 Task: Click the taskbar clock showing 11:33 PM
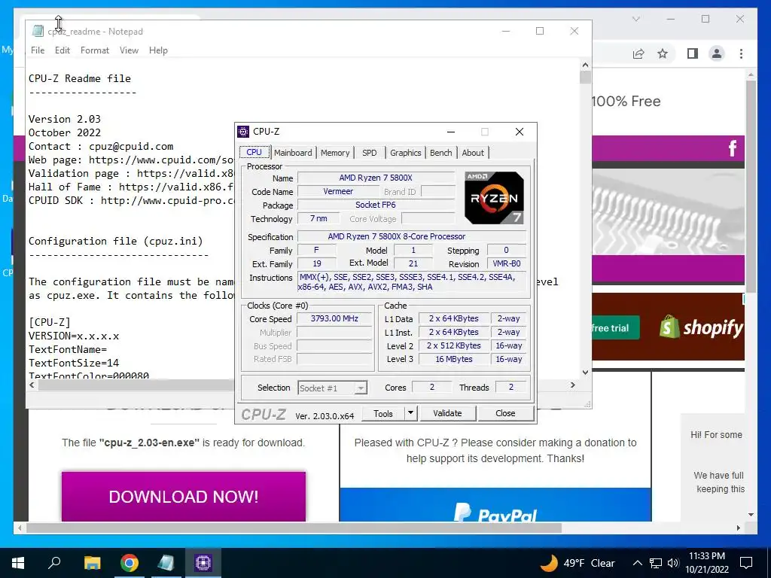click(x=706, y=563)
